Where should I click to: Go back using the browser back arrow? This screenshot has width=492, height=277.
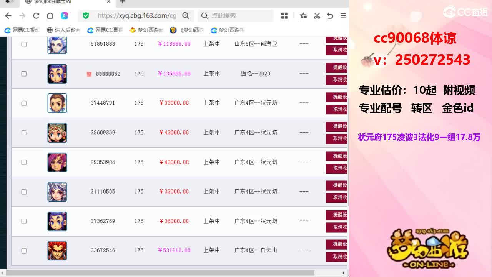tap(8, 16)
